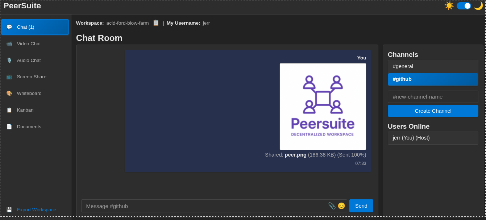Open the emoji picker smiley icon
The width and height of the screenshot is (486, 220).
(341, 206)
